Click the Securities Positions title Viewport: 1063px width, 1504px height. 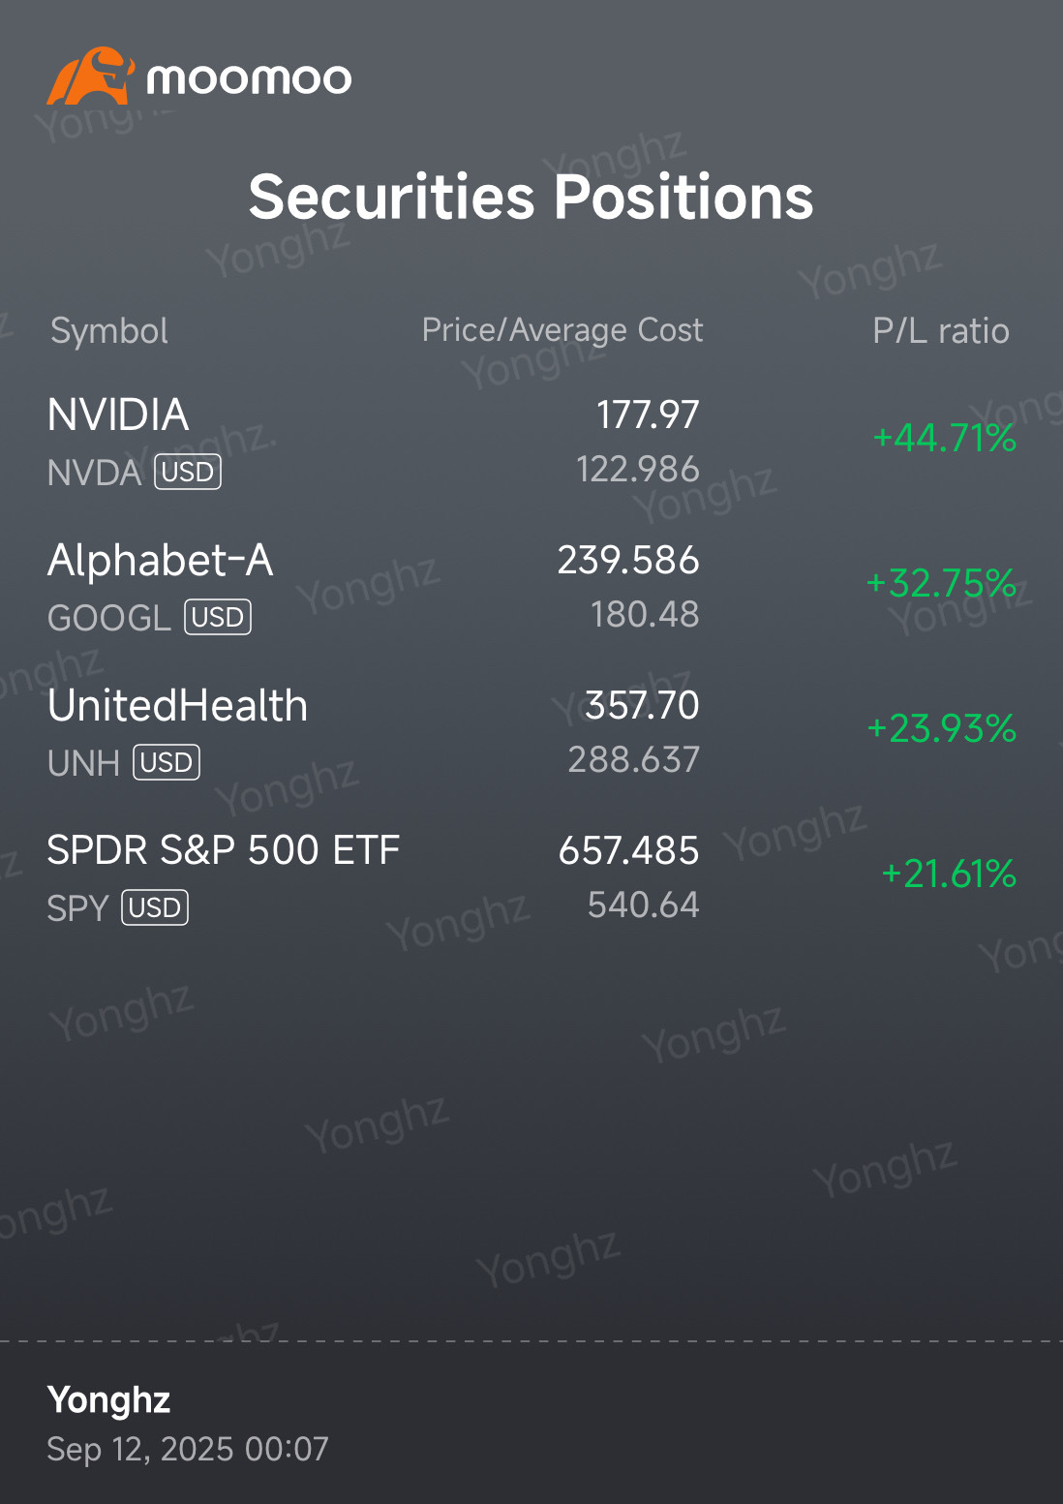[x=531, y=198]
